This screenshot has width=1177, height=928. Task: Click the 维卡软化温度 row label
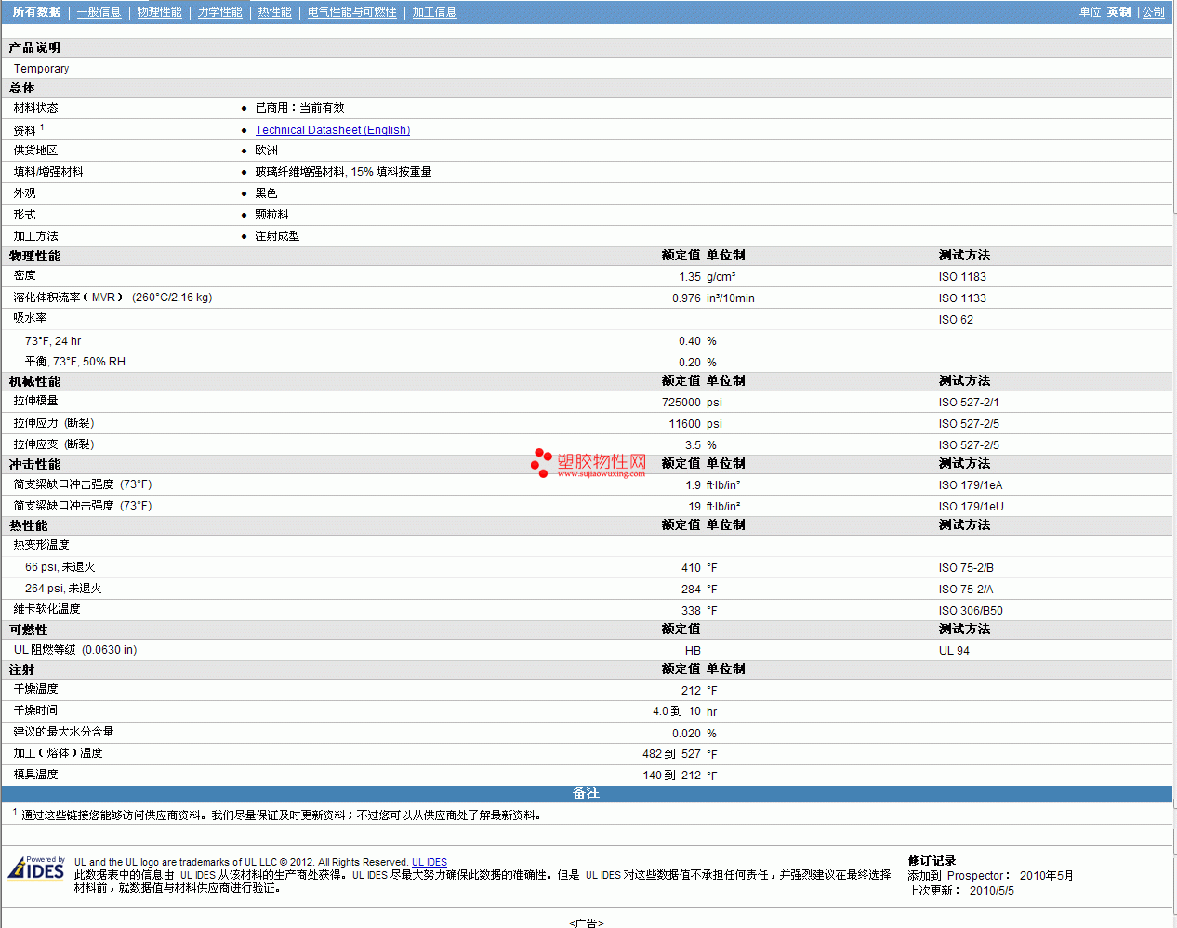click(47, 609)
